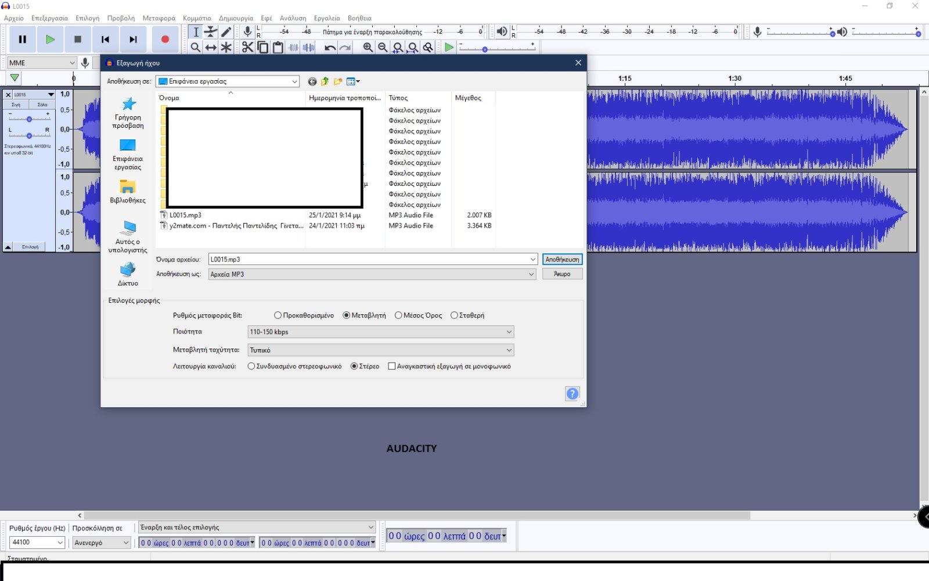This screenshot has height=581, width=929.
Task: Enable Αναγκαστική εξαγωγή σε μονοφωνικό checkbox
Action: pos(392,367)
